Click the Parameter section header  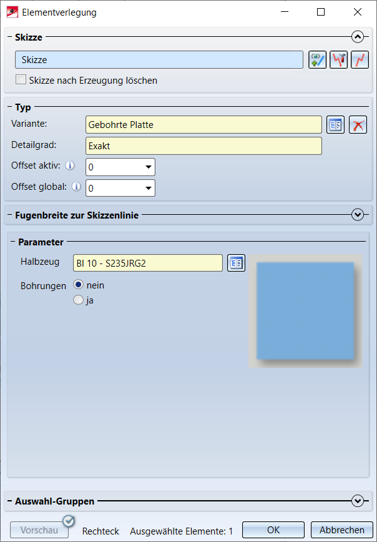[41, 242]
